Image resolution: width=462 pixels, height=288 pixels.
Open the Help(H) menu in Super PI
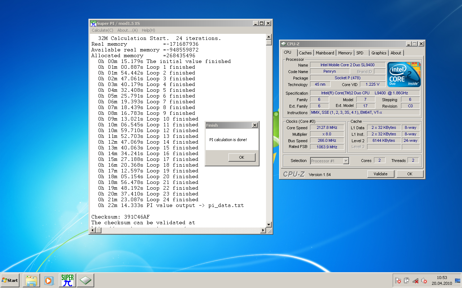click(x=148, y=30)
